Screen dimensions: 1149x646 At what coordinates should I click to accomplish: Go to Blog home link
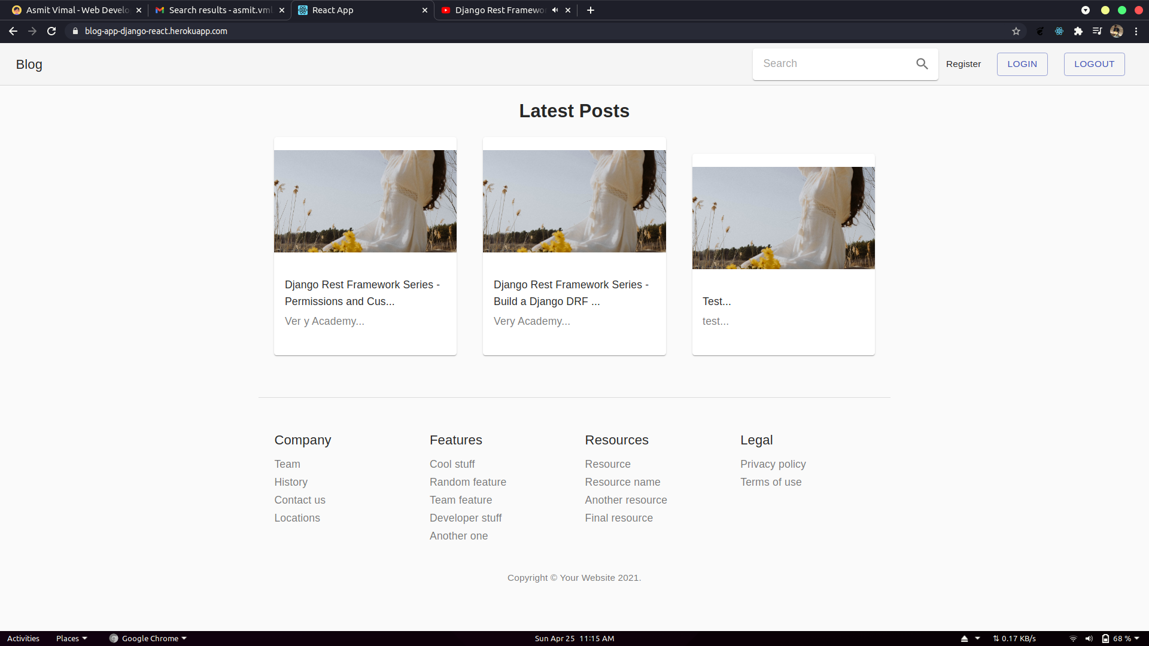pos(29,65)
